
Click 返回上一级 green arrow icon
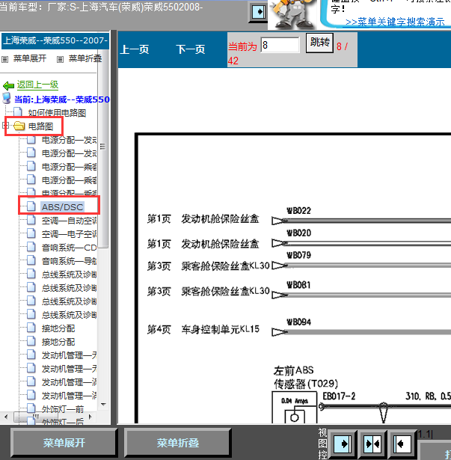(x=8, y=86)
